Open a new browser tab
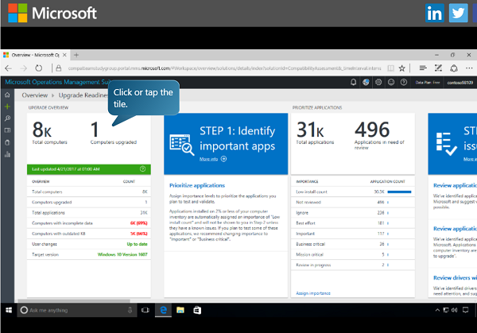 point(76,55)
